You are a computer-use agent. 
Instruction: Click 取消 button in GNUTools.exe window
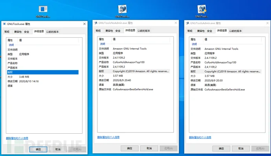58,149
